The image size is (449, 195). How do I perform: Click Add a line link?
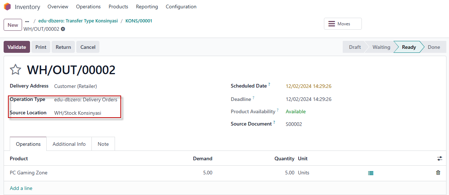21,188
